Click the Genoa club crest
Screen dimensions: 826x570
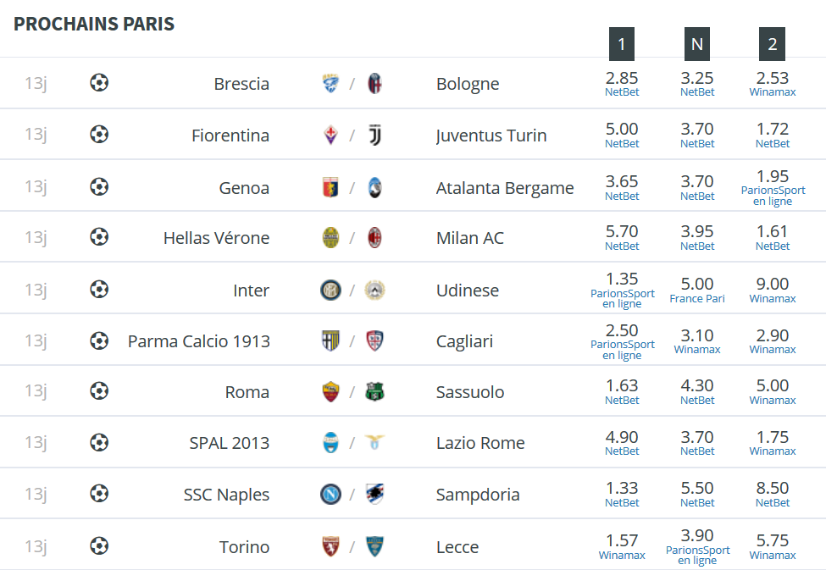coord(330,187)
